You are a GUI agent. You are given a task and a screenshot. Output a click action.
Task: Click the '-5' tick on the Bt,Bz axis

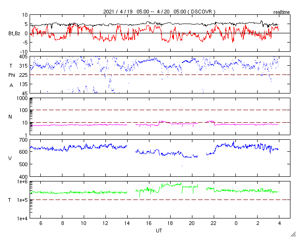click(x=25, y=43)
